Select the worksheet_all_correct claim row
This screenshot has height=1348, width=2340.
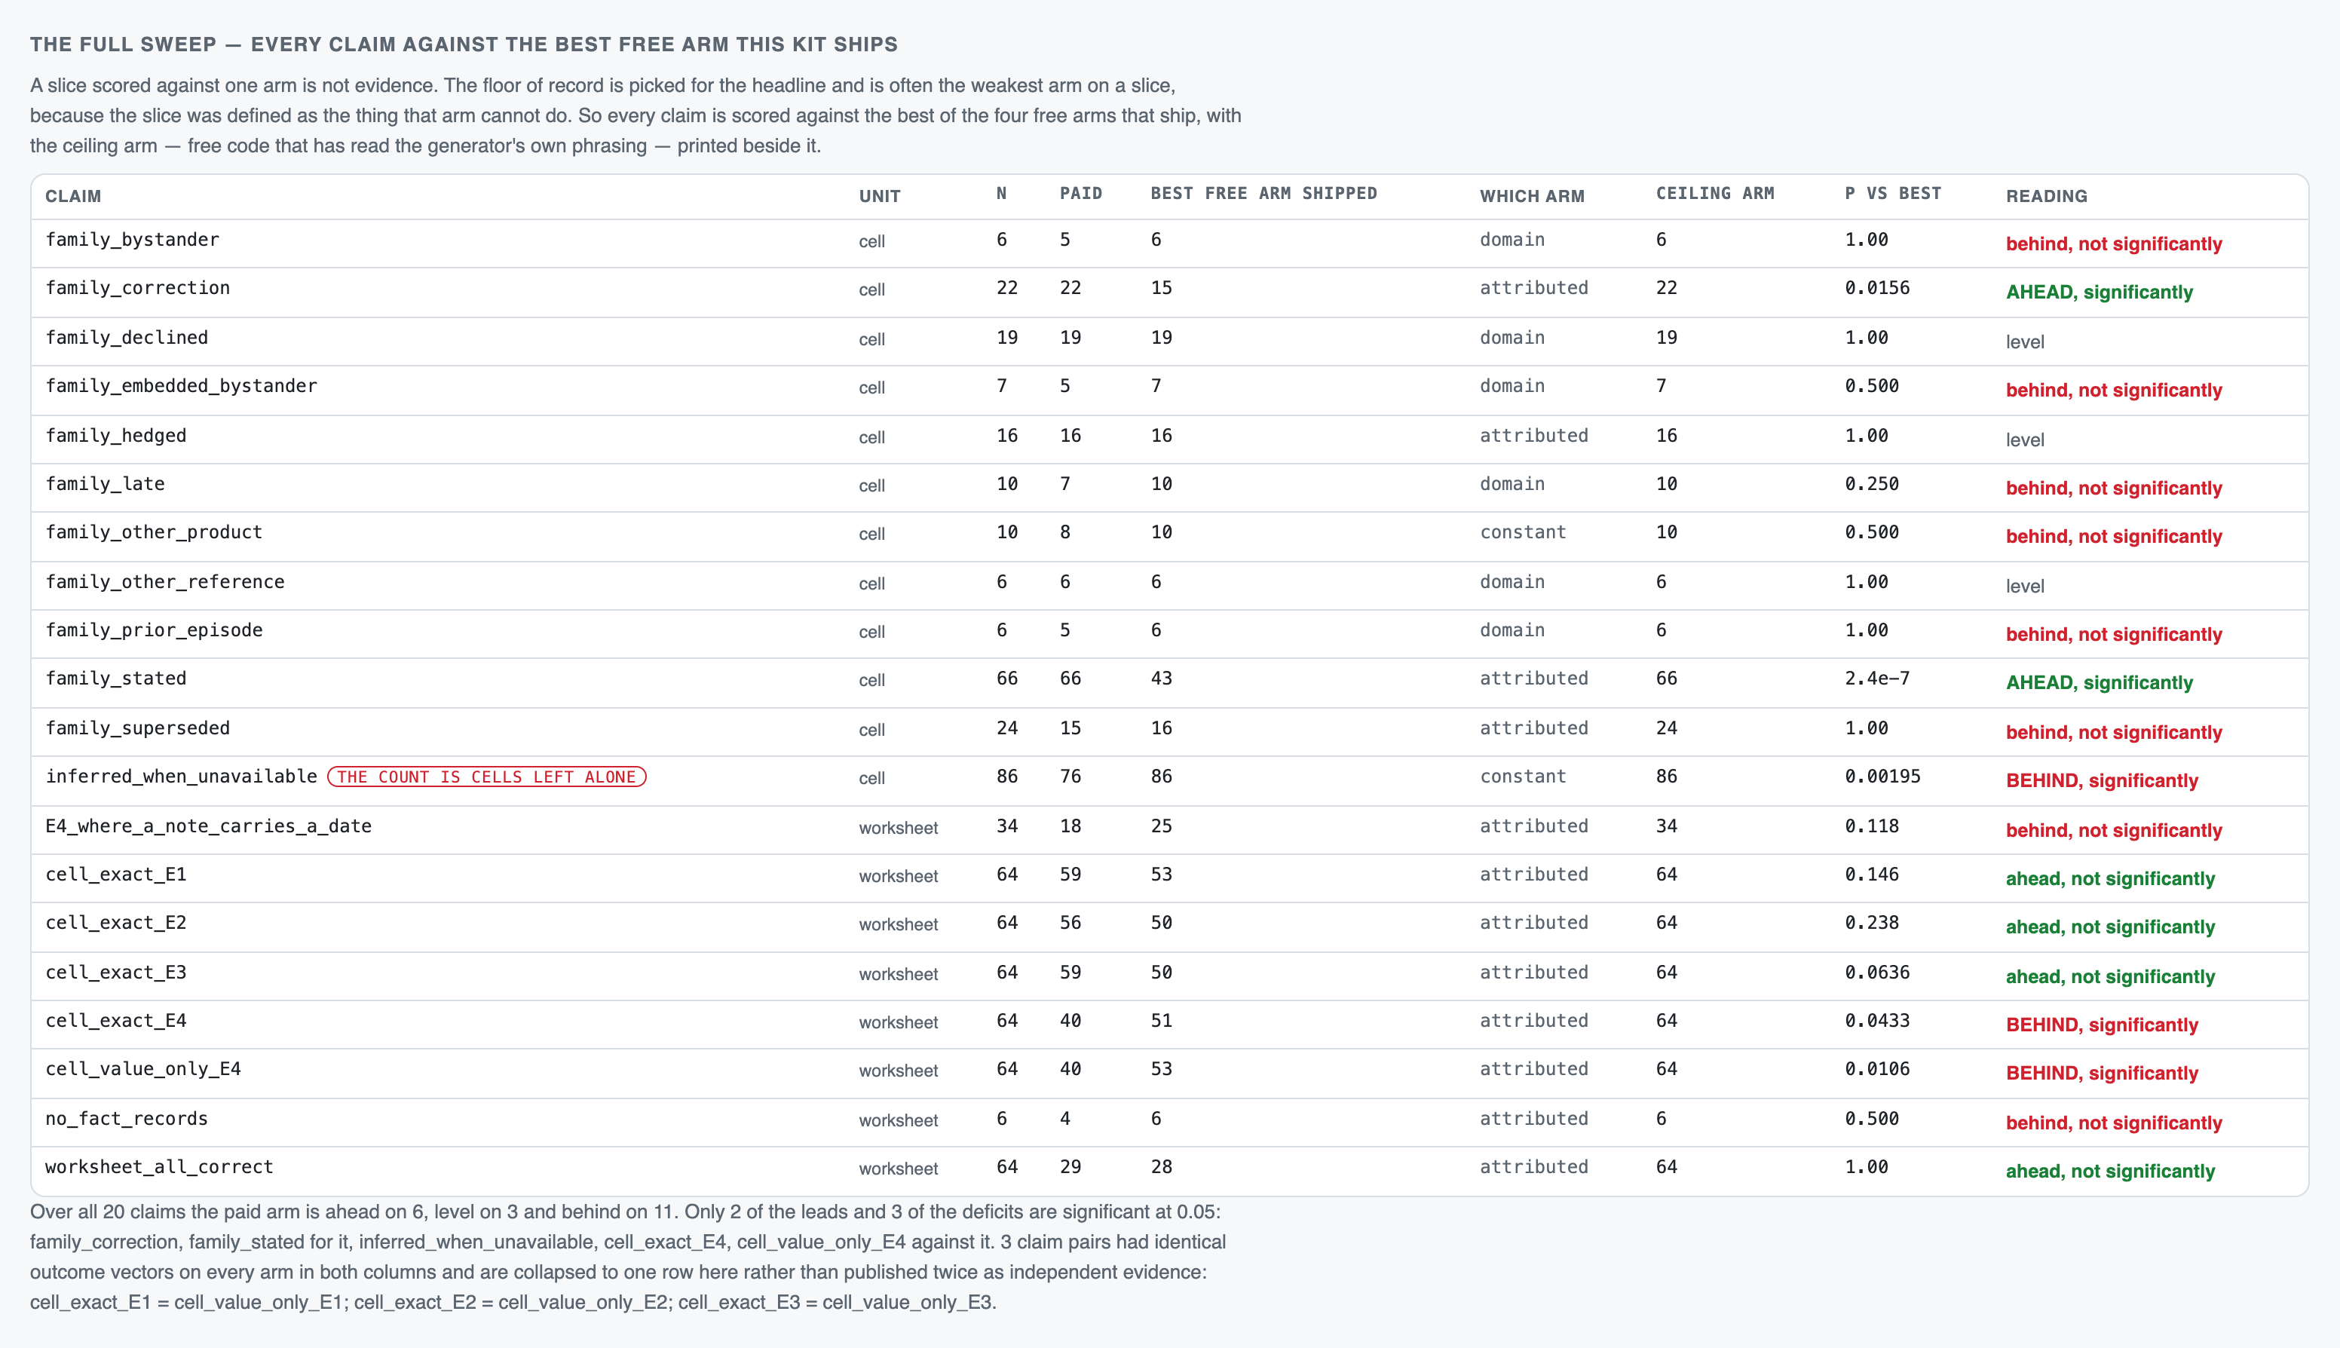coord(1169,1170)
